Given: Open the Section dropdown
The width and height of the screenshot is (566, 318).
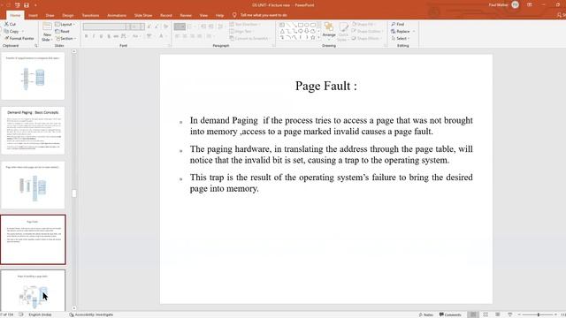Looking at the screenshot, I should [x=65, y=38].
